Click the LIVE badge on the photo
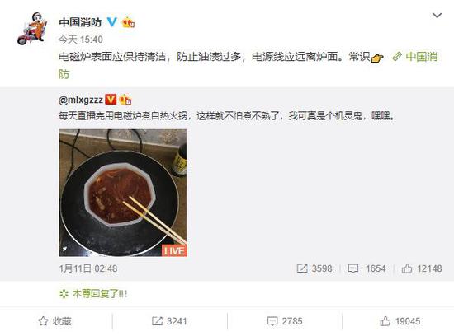This screenshot has width=454, height=336. [x=174, y=250]
